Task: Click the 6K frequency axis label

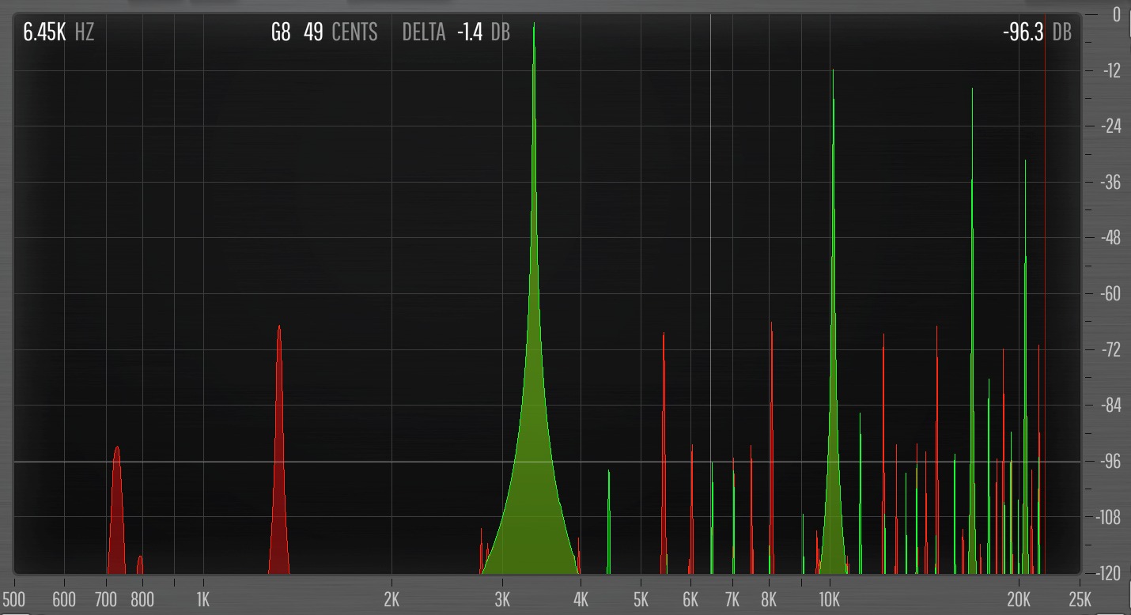Action: point(691,598)
